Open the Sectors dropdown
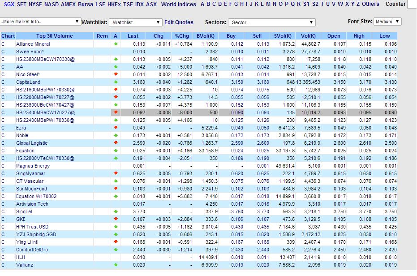Screen dimensions: 417x276 tap(271, 22)
